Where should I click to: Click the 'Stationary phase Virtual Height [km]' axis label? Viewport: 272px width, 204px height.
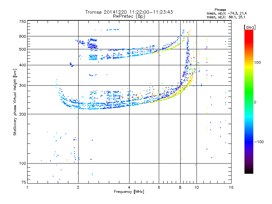pos(15,102)
